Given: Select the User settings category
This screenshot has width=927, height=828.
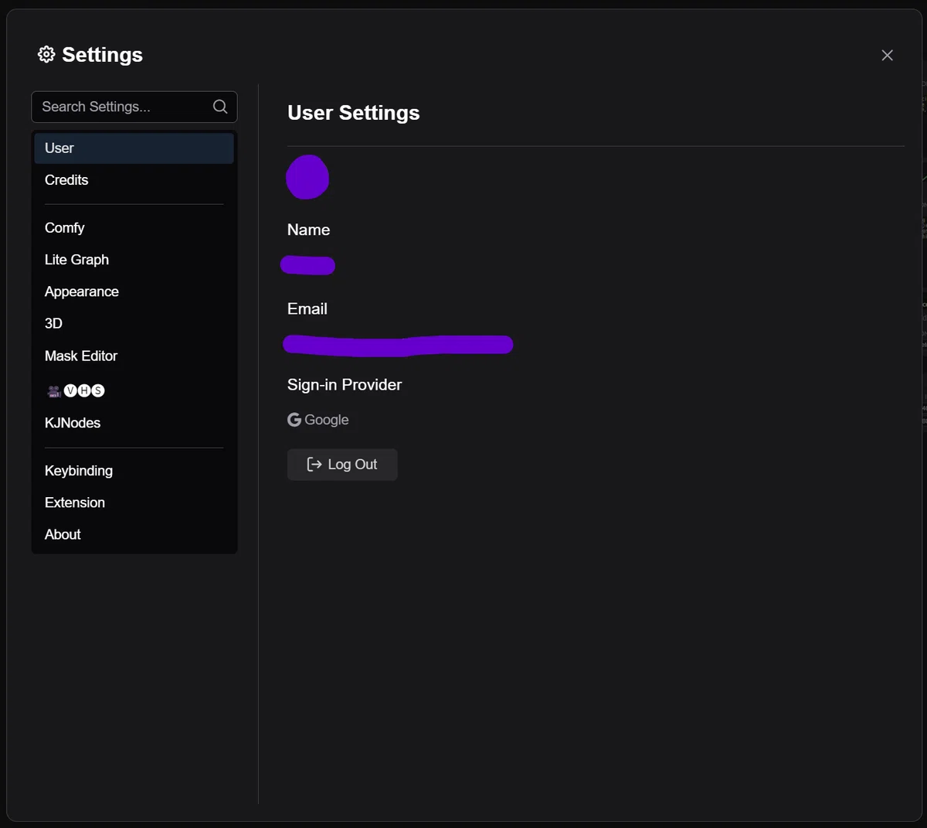Looking at the screenshot, I should pyautogui.click(x=134, y=148).
